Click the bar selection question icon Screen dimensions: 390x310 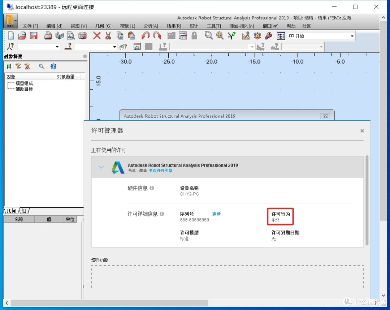pyautogui.click(x=68, y=47)
